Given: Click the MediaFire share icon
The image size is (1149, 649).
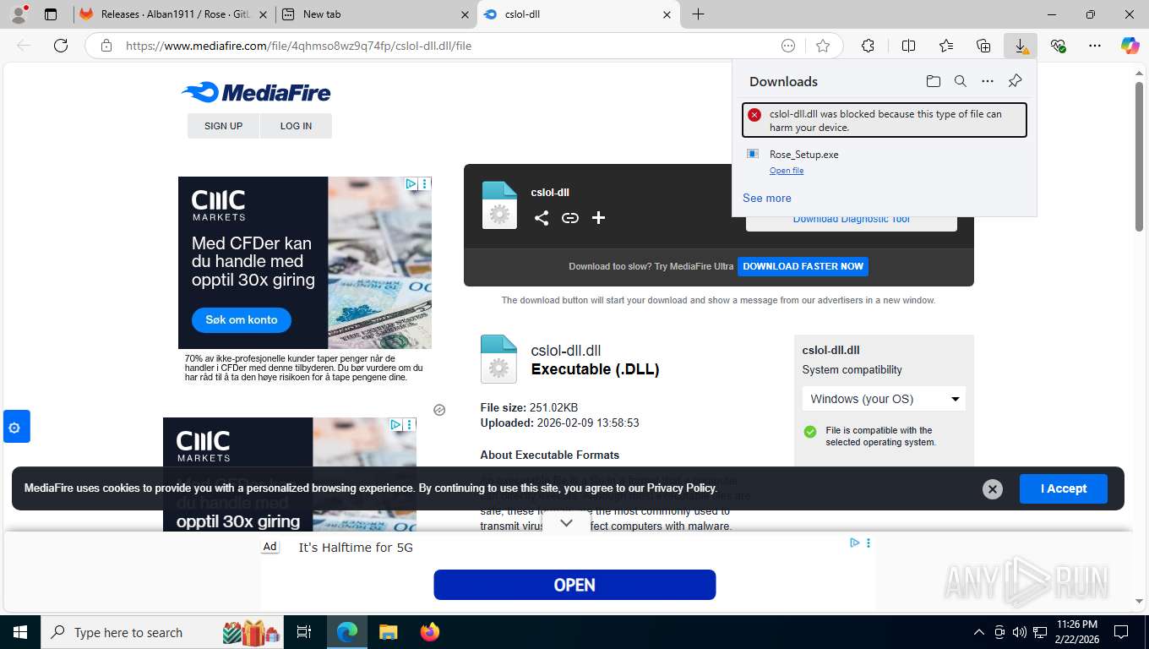Looking at the screenshot, I should (542, 218).
